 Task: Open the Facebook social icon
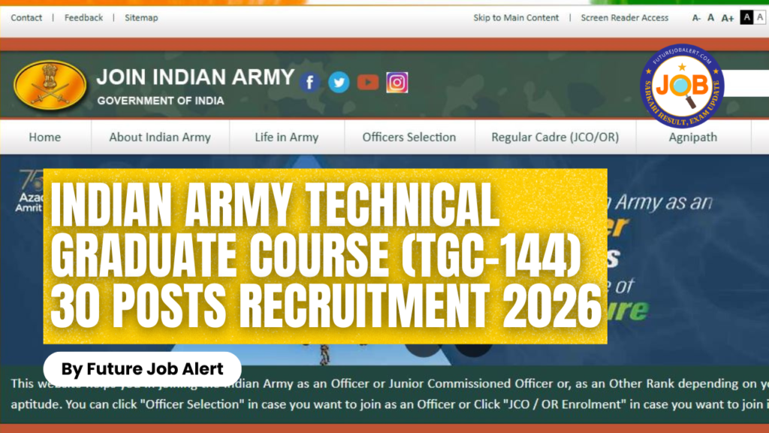pos(310,83)
